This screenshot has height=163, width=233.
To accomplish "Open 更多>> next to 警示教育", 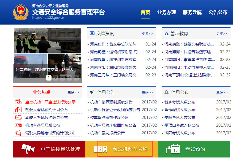I will (222, 33).
